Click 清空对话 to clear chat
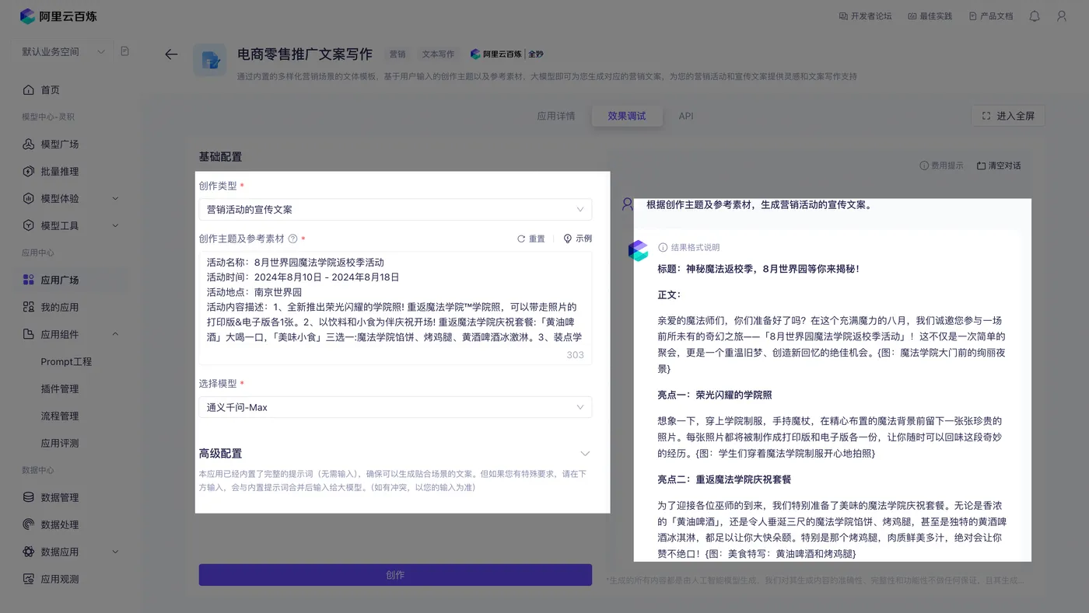The width and height of the screenshot is (1089, 613). [x=999, y=165]
